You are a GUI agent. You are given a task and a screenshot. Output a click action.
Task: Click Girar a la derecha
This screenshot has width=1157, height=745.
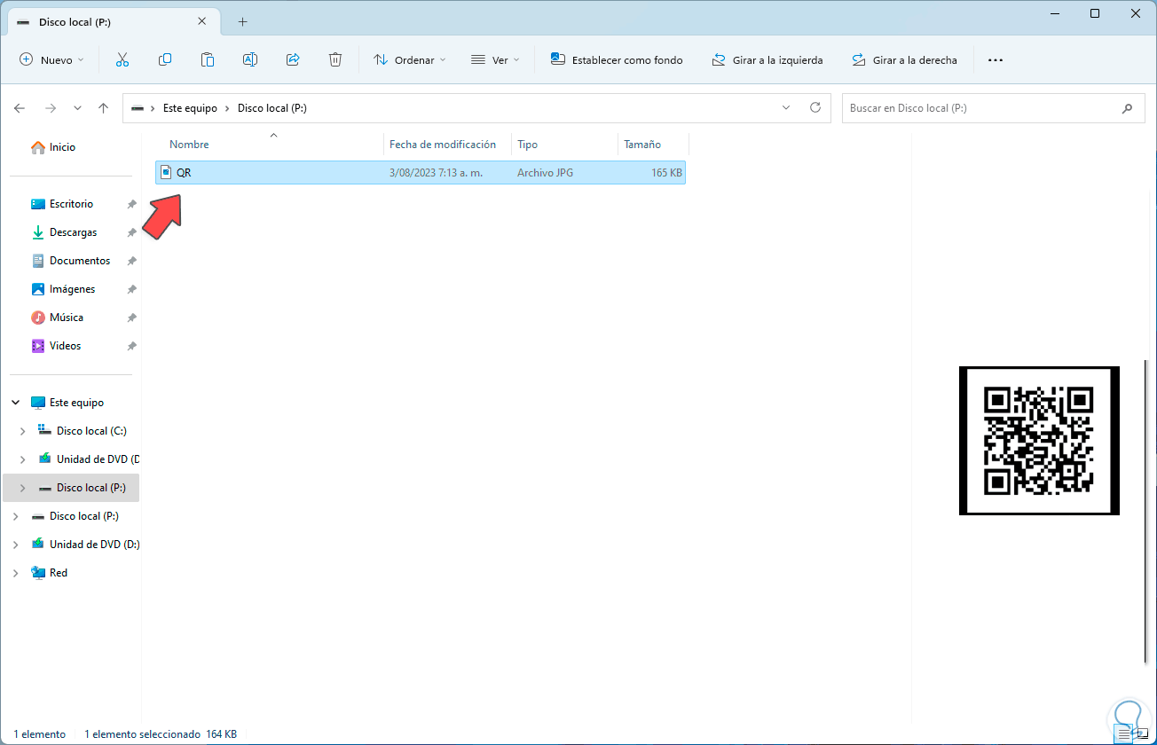pos(904,60)
